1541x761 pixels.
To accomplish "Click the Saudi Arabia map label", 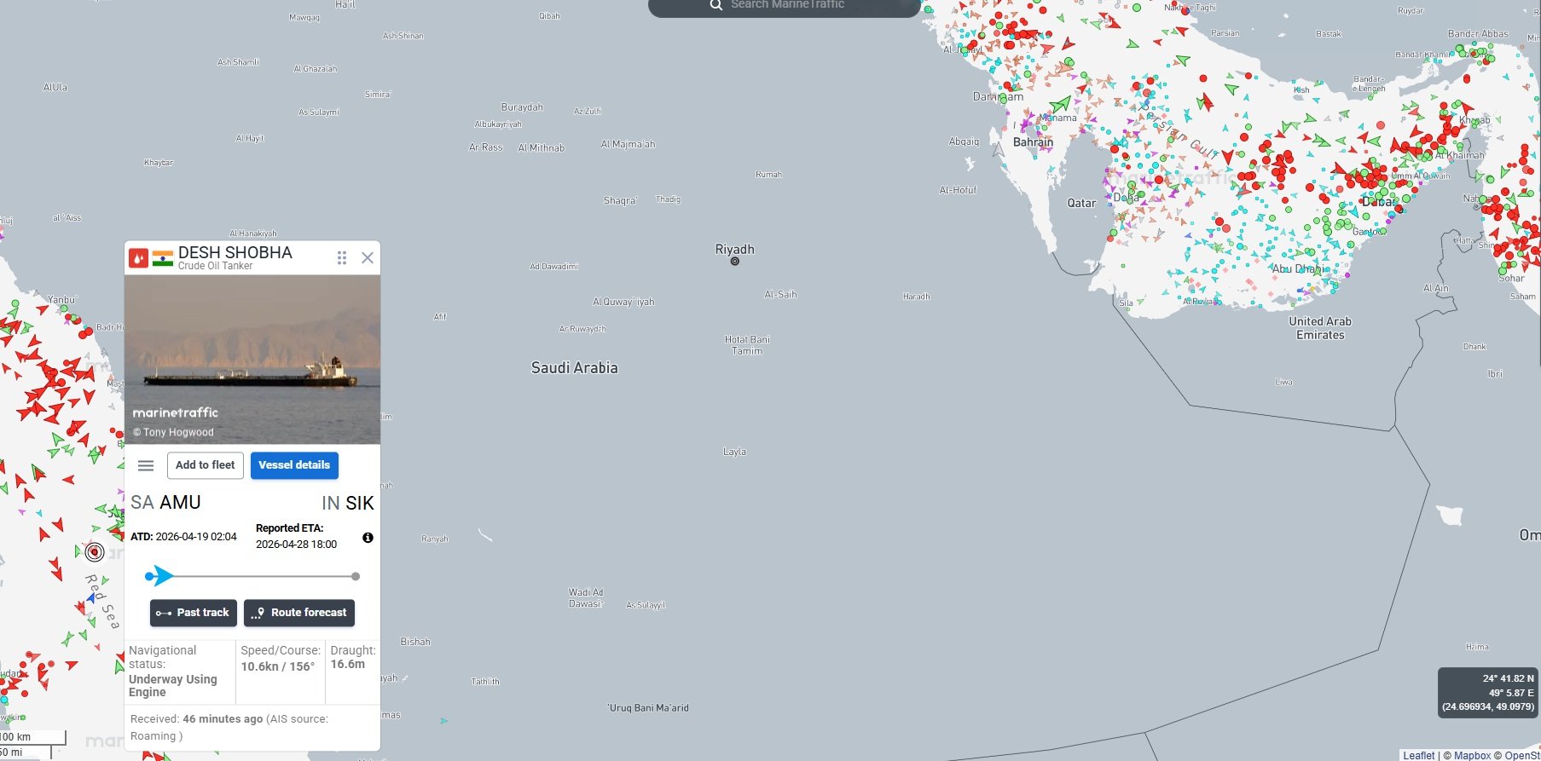I will point(575,368).
